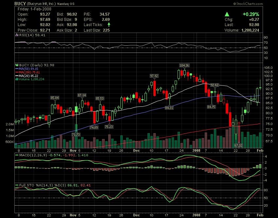Image resolution: width=278 pixels, height=218 pixels.
Task: Click the +0.29% percent change
Action: tap(251, 14)
